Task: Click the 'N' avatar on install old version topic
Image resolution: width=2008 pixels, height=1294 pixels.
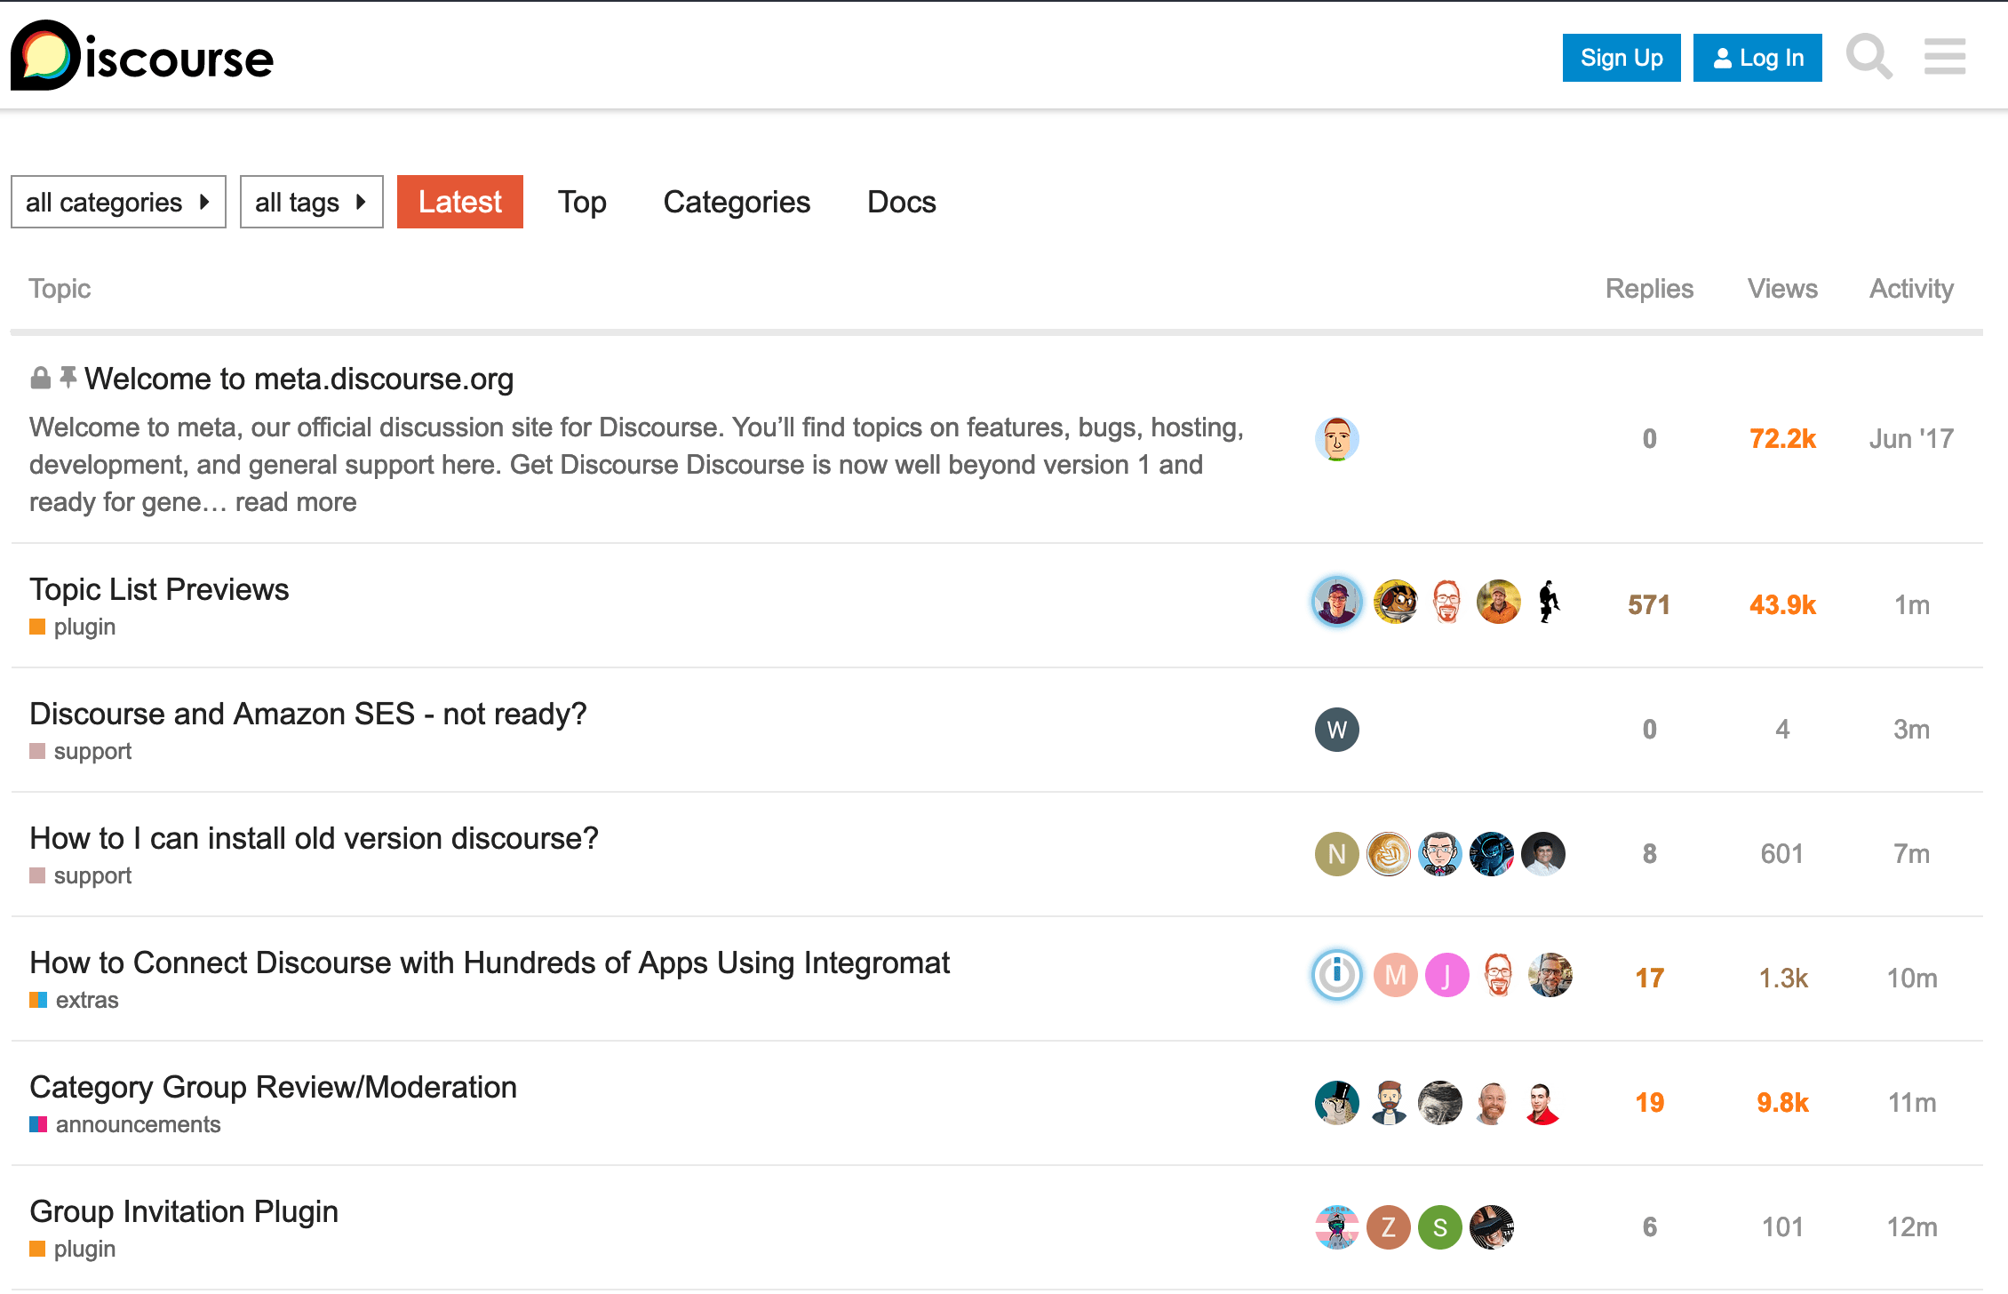Action: click(x=1336, y=854)
